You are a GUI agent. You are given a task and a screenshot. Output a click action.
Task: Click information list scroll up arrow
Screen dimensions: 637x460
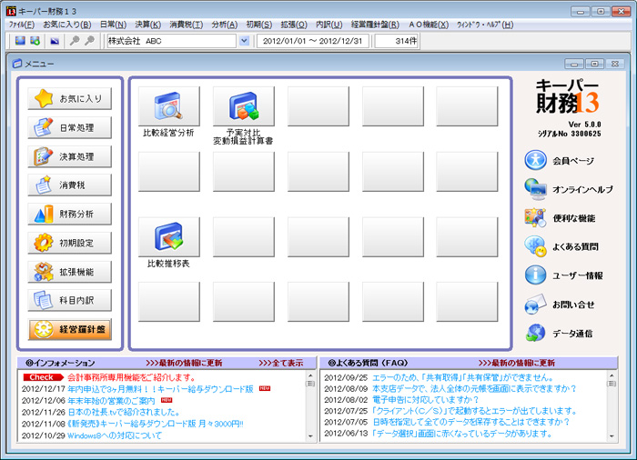point(310,375)
